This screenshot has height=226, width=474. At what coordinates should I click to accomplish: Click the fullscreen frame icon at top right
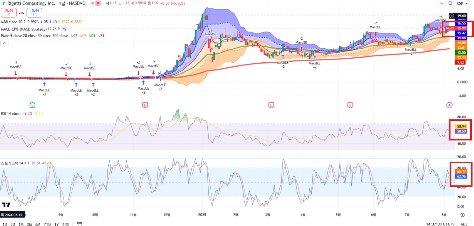450,3
